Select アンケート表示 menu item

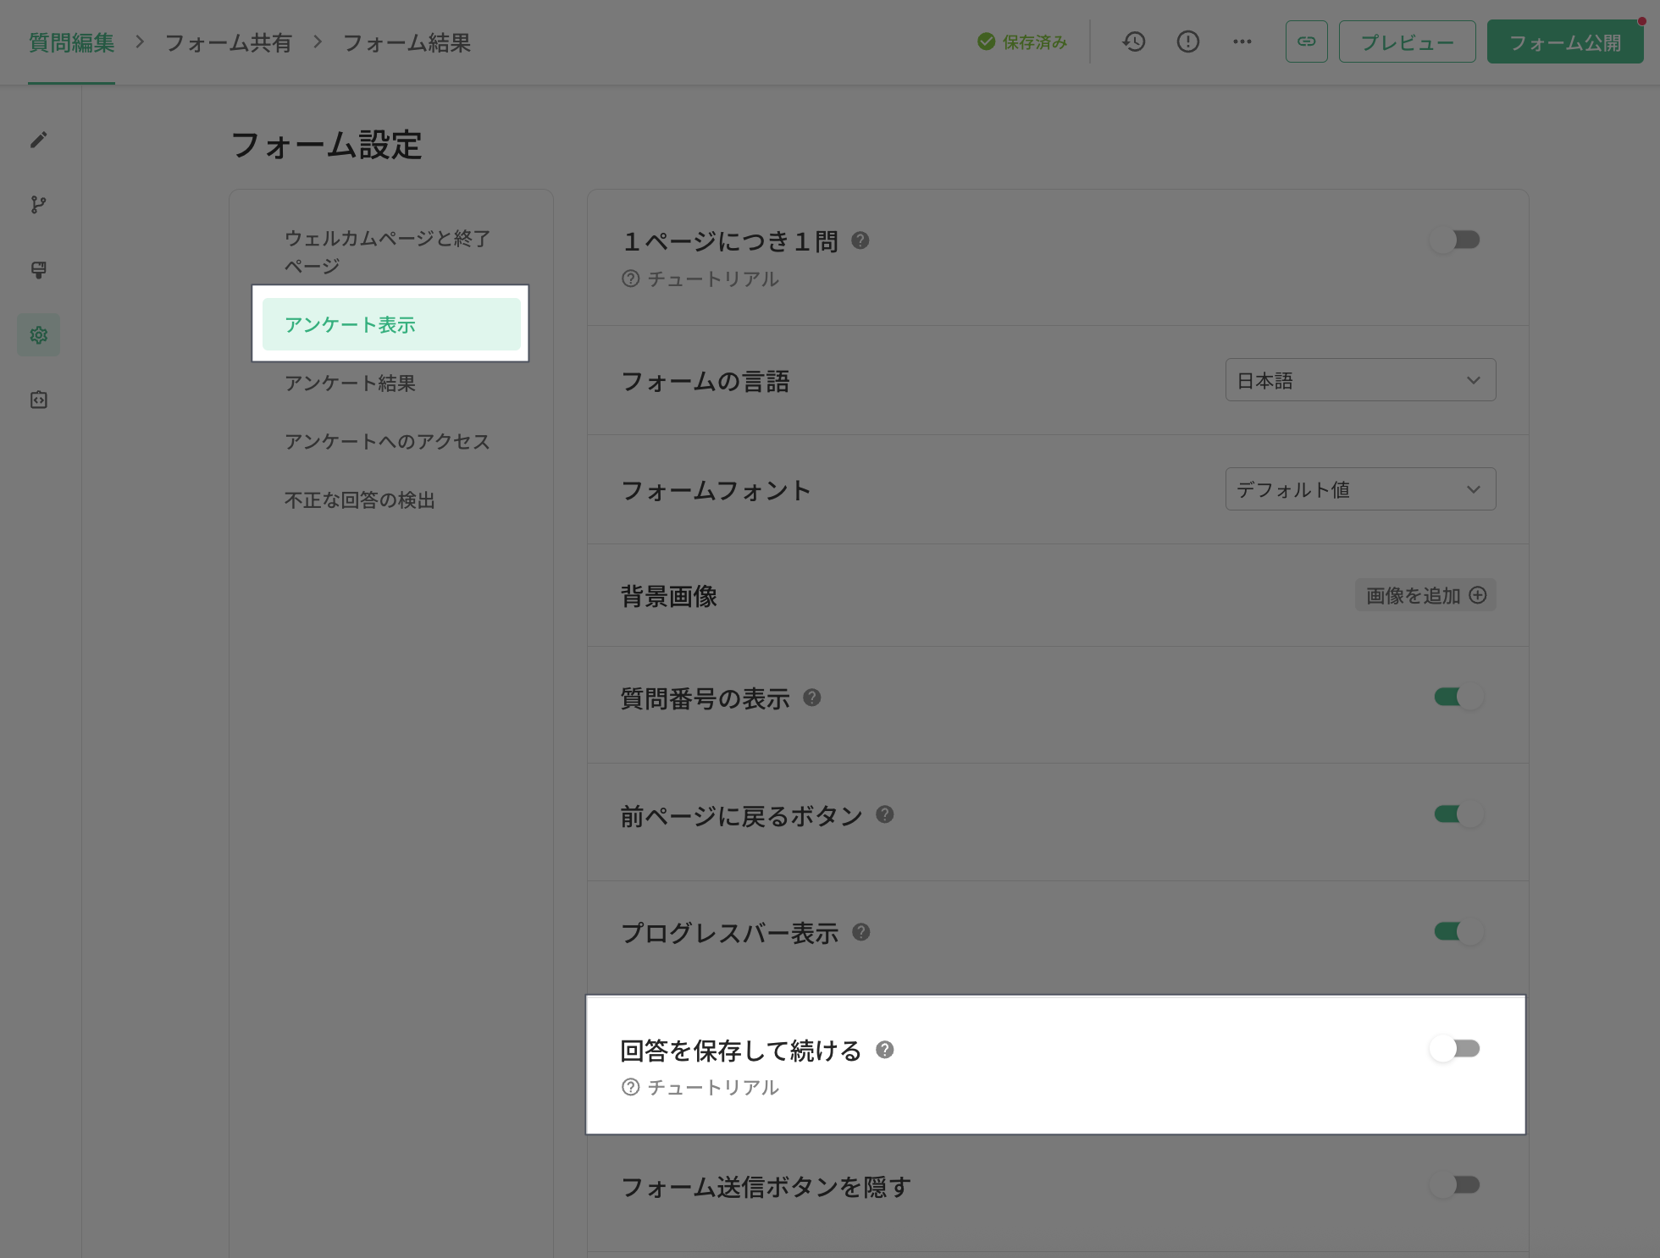[x=391, y=324]
